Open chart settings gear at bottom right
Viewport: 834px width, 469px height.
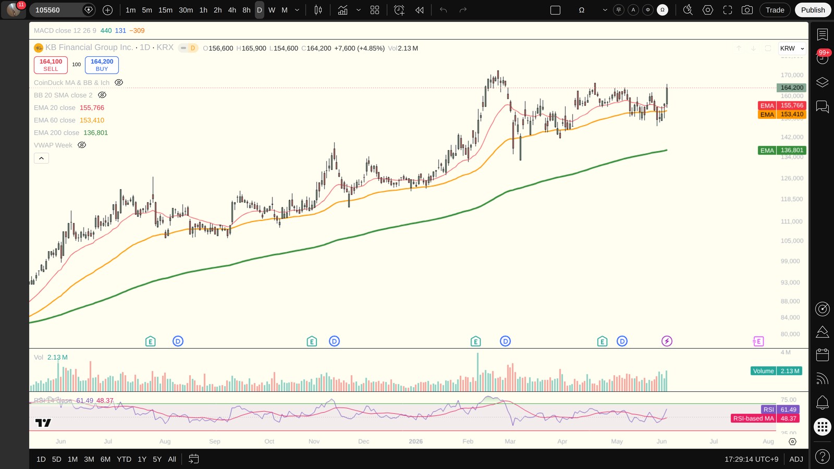[792, 441]
